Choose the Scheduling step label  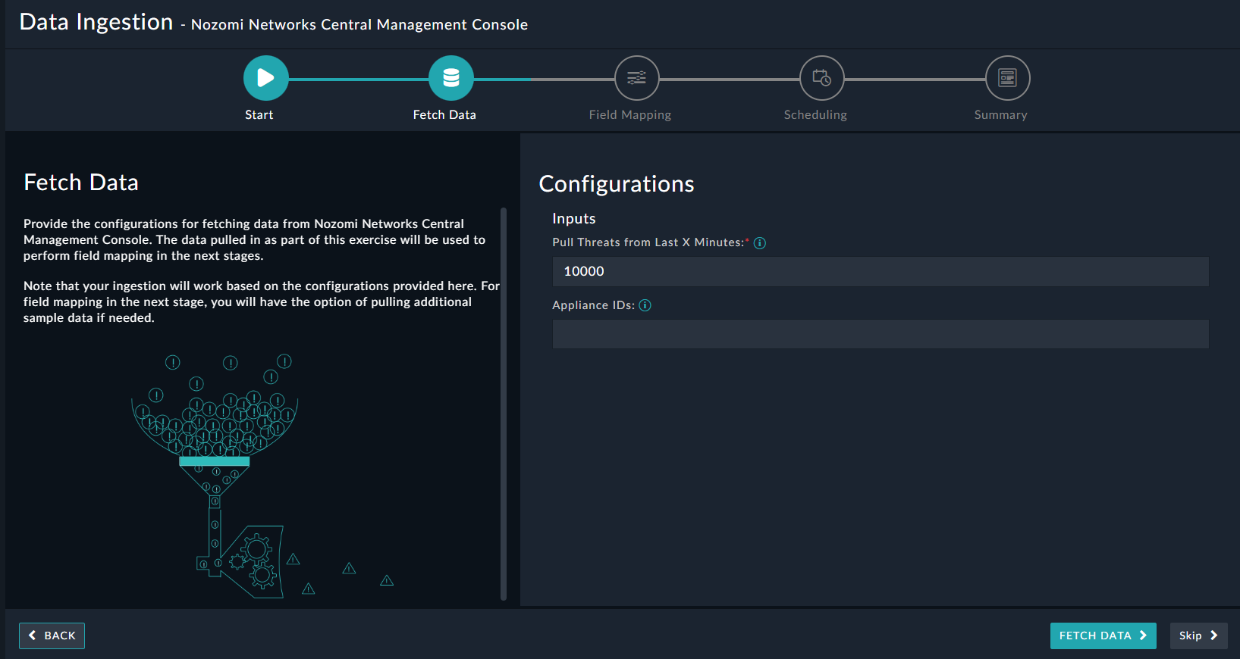point(815,115)
